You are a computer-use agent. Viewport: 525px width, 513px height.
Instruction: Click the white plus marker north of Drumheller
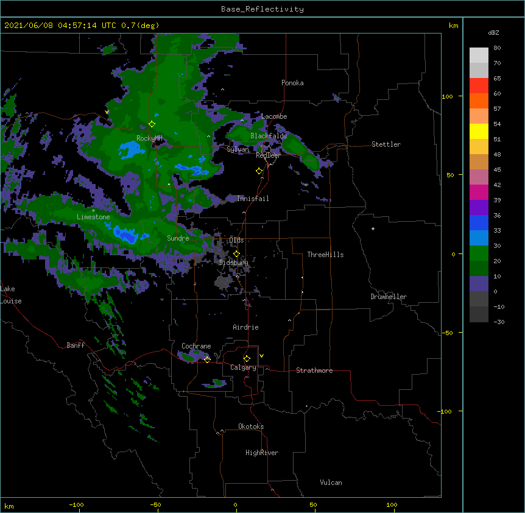(373, 228)
